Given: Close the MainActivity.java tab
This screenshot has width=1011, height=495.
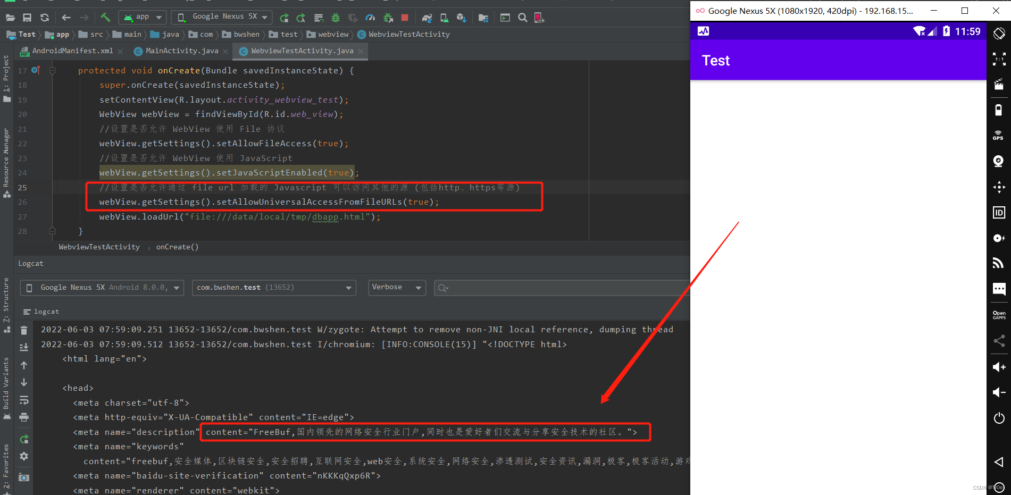Looking at the screenshot, I should point(225,52).
